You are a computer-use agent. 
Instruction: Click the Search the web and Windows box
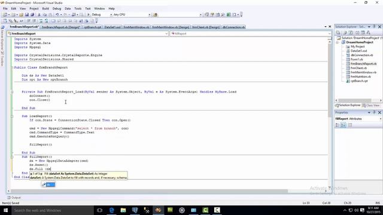pos(52,210)
